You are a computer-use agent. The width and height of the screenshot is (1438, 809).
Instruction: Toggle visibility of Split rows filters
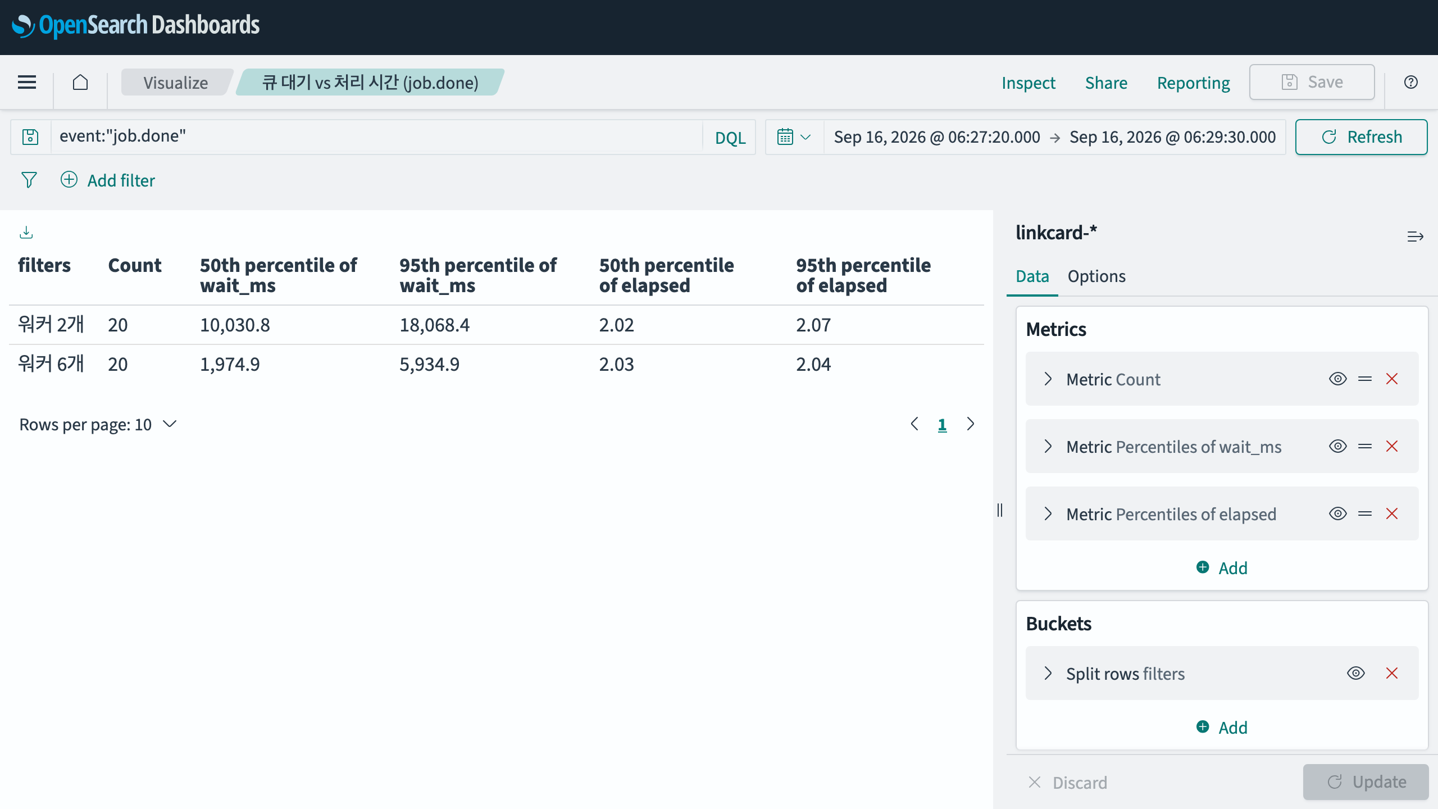click(x=1356, y=673)
